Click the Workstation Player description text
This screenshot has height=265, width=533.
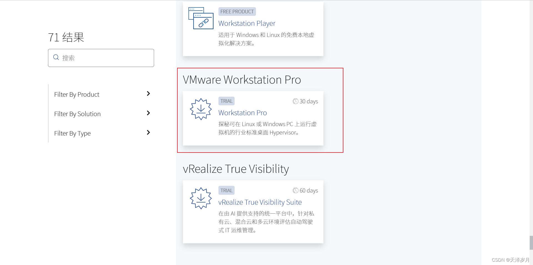[266, 39]
